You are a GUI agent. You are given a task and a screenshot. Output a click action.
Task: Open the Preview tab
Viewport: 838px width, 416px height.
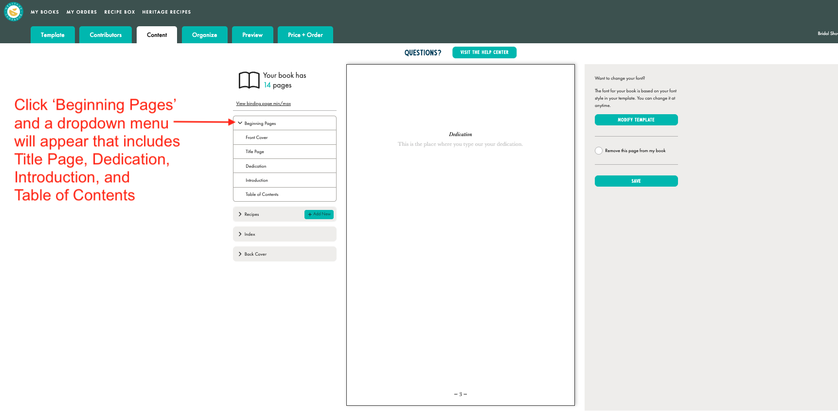[x=252, y=35]
